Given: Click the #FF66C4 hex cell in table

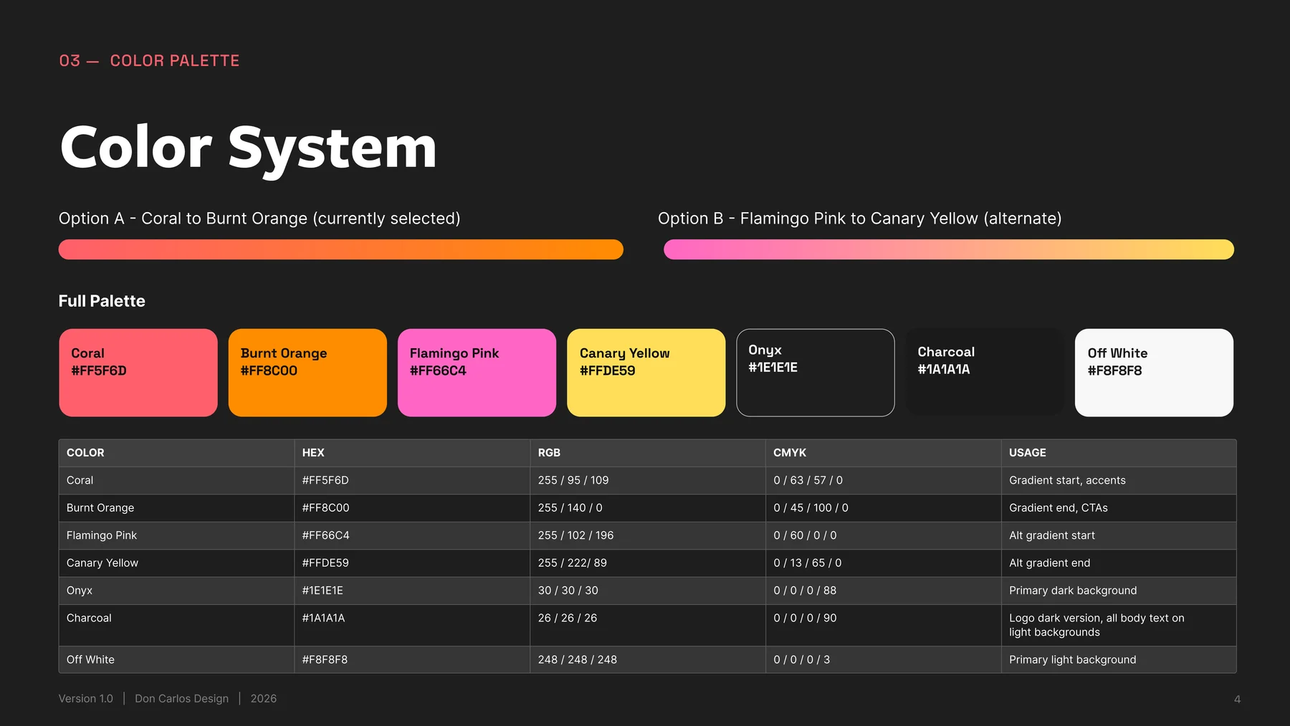Looking at the screenshot, I should (412, 535).
